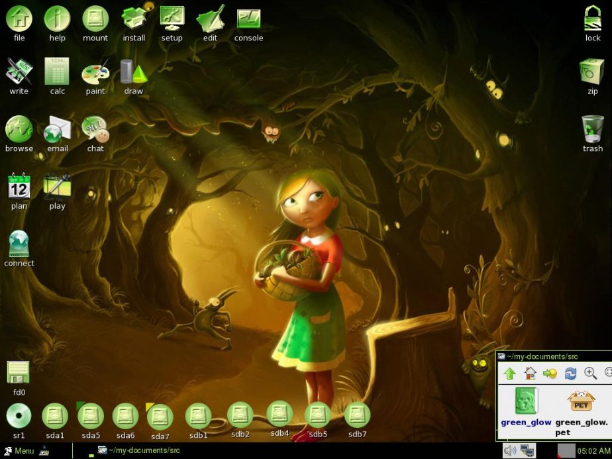Screen dimensions: 612x459
Task: Click the sda5 partition drive icon
Action: click(91, 416)
